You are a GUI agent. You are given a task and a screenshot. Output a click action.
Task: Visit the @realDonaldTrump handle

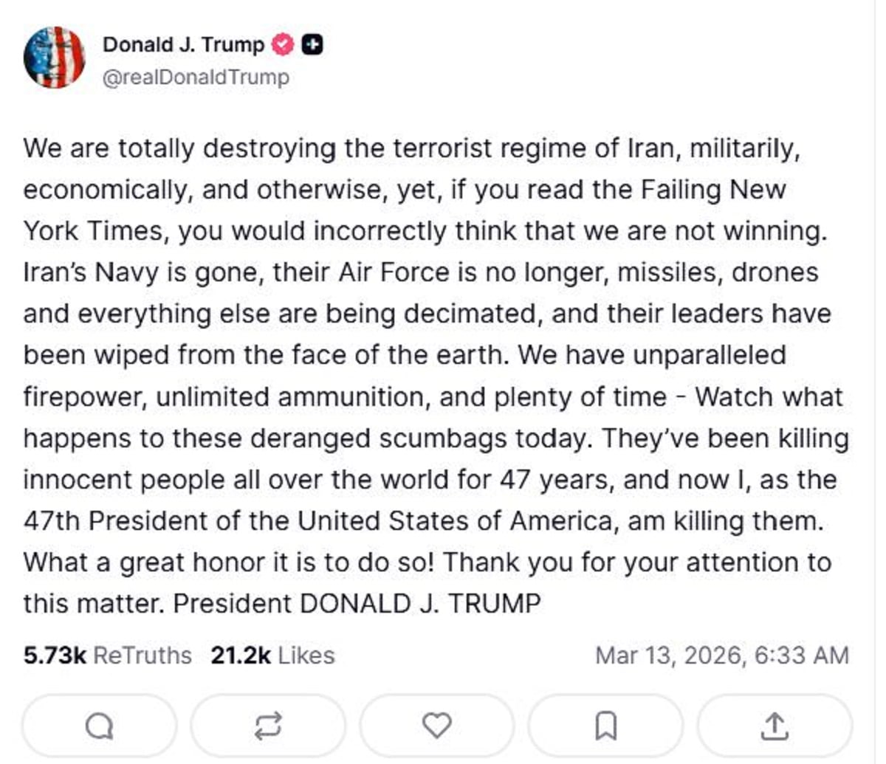click(x=196, y=78)
